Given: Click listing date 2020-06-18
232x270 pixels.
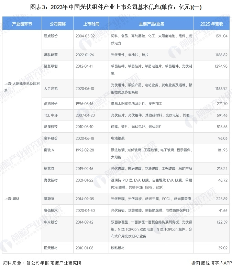Looking at the screenshot, I should 85,138.
